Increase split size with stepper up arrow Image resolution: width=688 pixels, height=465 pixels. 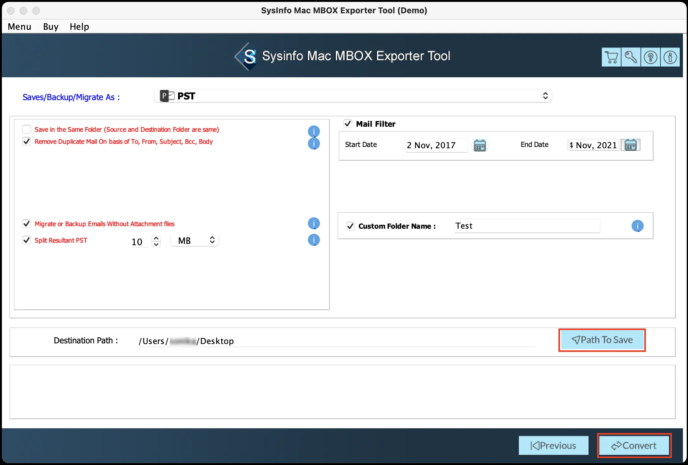click(156, 238)
